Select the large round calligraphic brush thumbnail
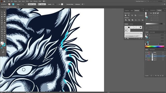166x93 pixels. point(129,27)
